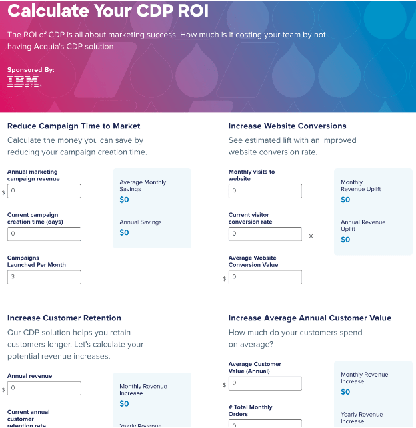The image size is (416, 428).
Task: Click the Annual revenue input box
Action: 44,388
